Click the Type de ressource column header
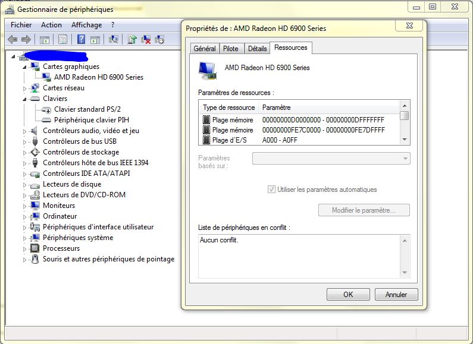 (228, 108)
